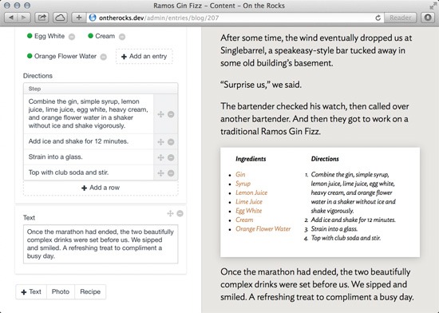
Task: Click the italic Directions heading in preview
Action: [325, 159]
